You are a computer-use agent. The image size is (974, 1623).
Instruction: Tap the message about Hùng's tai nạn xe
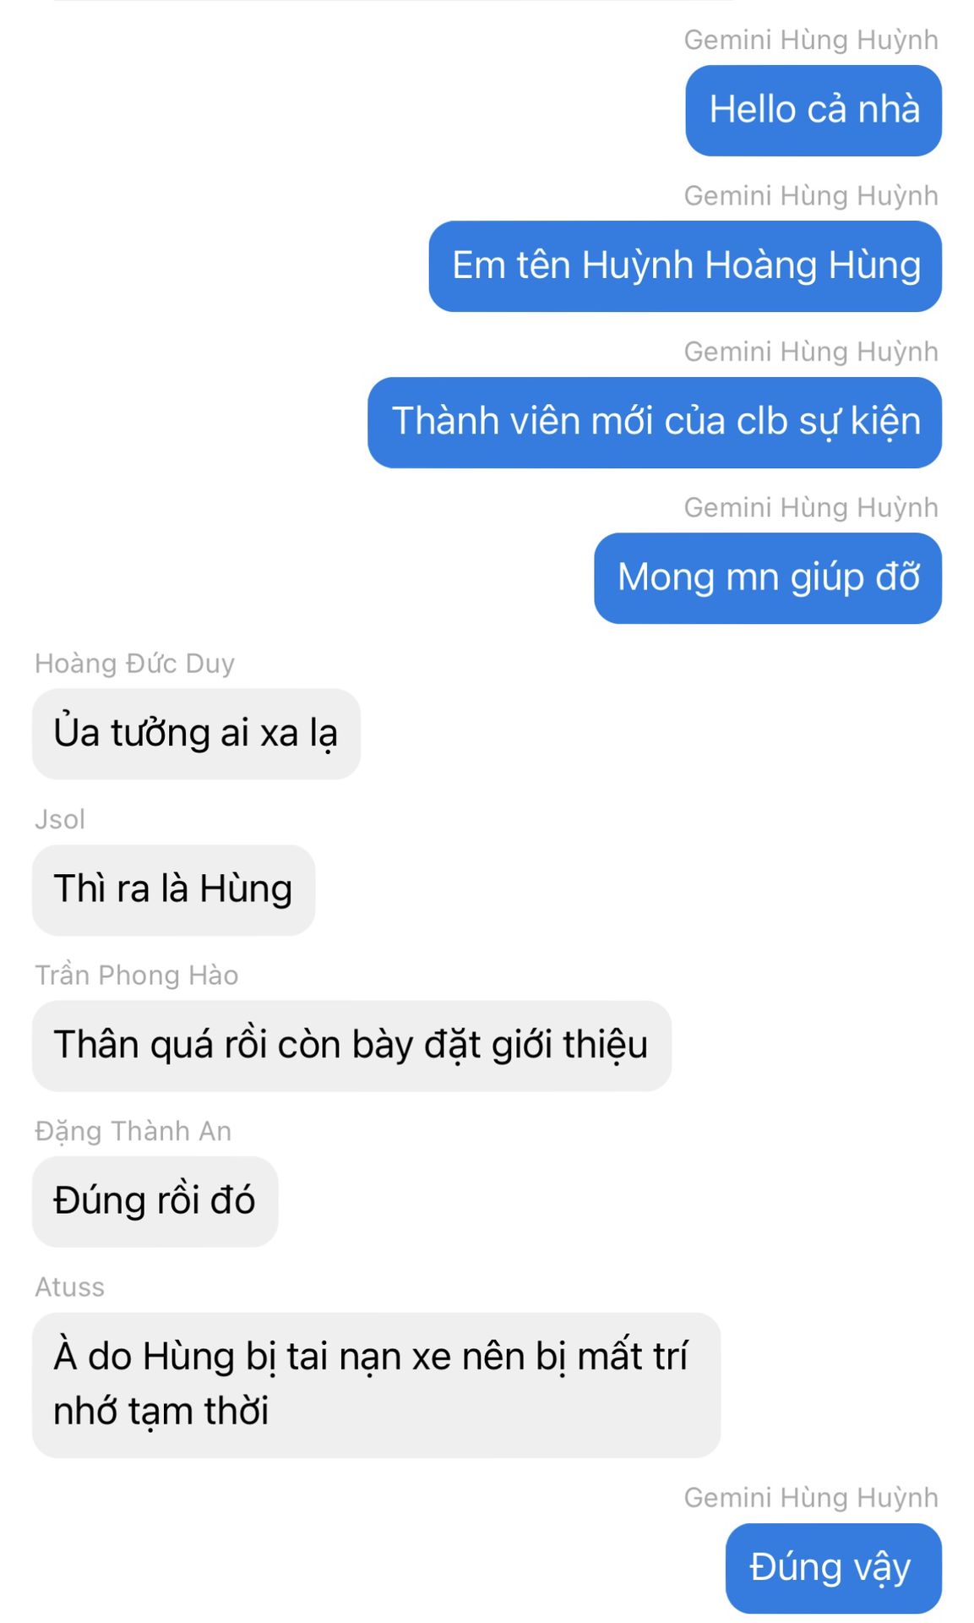(376, 1385)
